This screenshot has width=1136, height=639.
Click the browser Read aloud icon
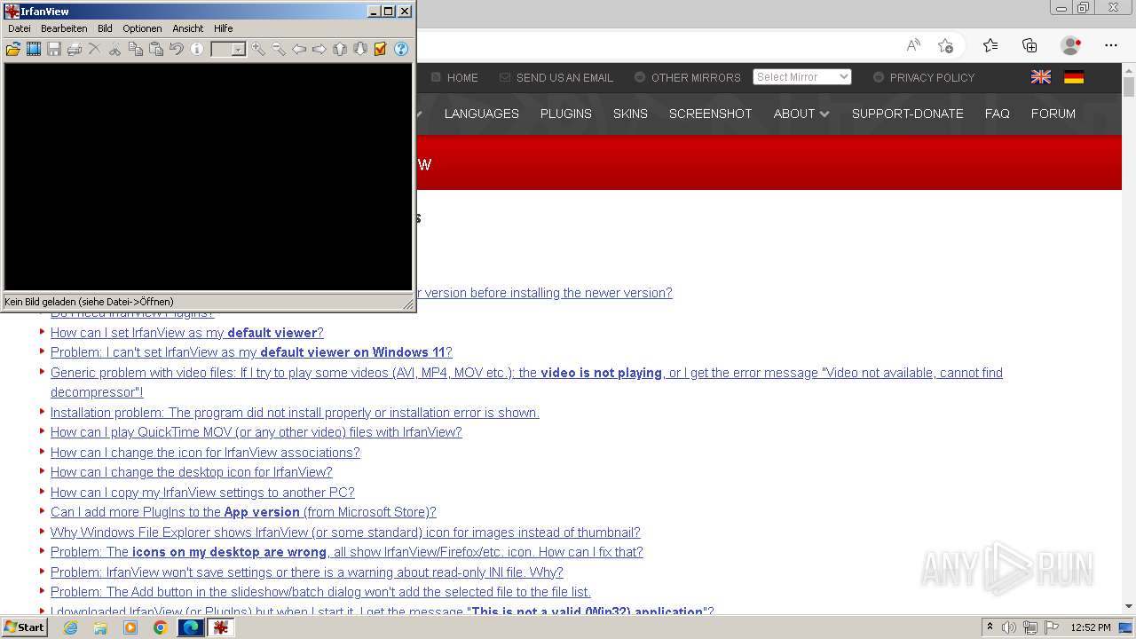coord(913,45)
